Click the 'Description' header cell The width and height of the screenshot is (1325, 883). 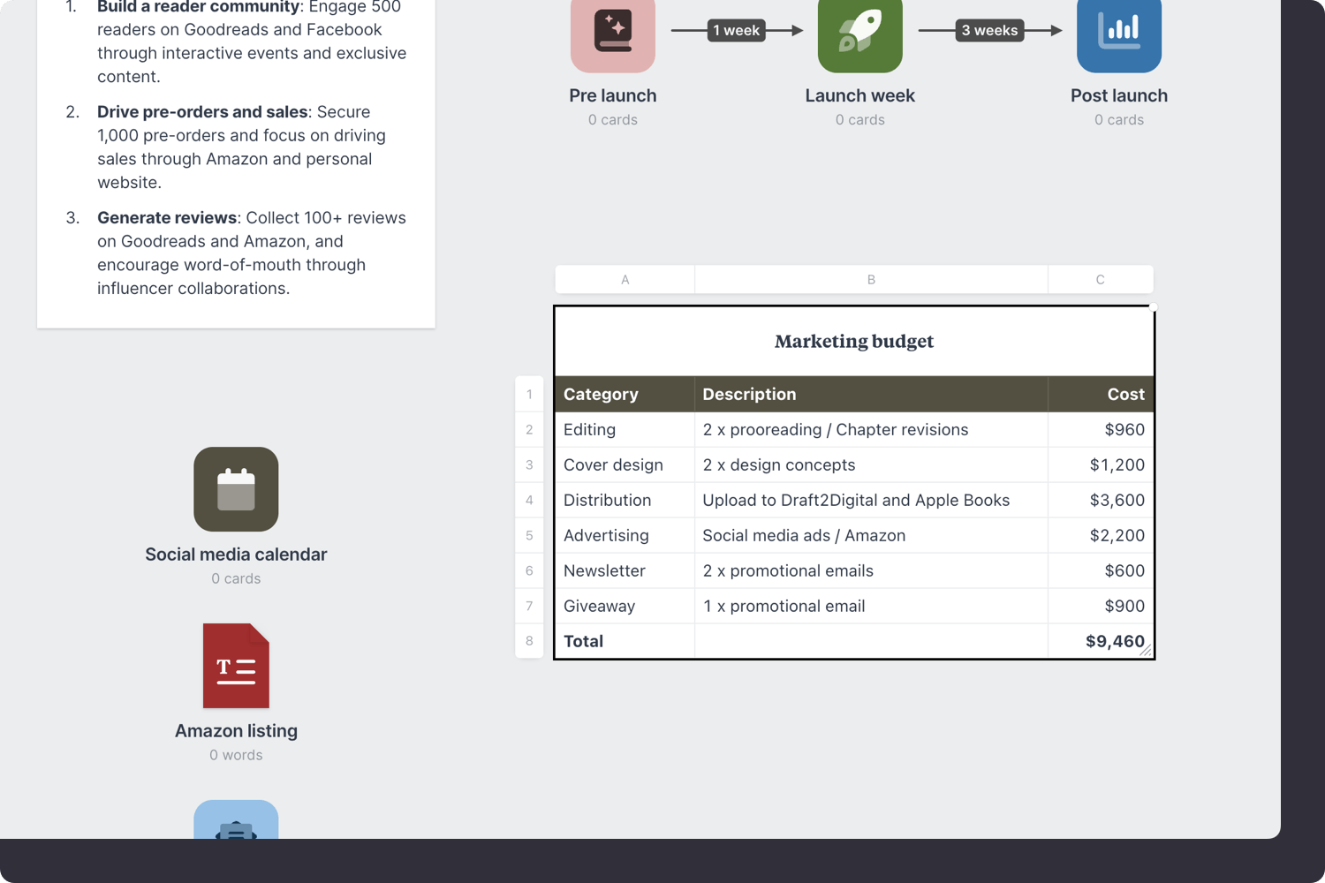tap(871, 394)
